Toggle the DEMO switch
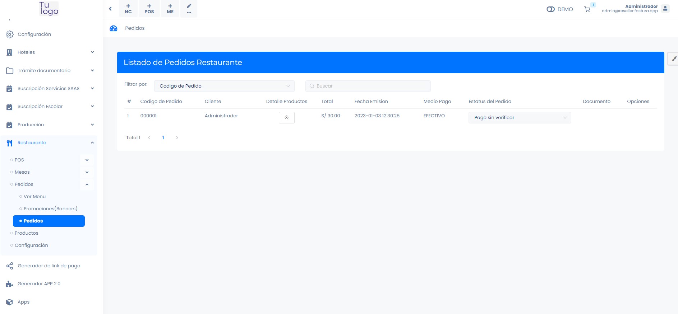 [x=550, y=9]
